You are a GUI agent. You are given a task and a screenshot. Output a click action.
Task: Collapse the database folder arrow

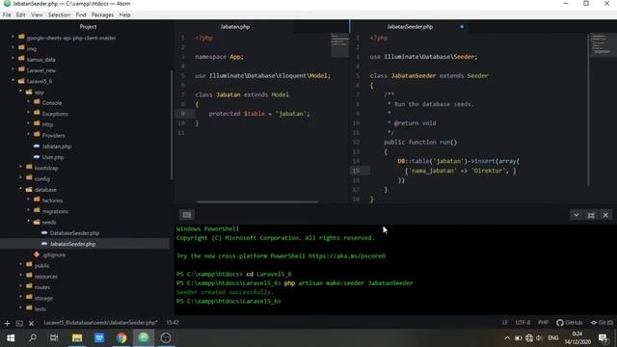point(20,189)
